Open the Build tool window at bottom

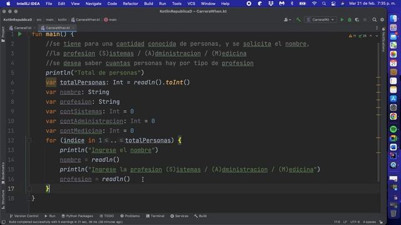[200, 216]
